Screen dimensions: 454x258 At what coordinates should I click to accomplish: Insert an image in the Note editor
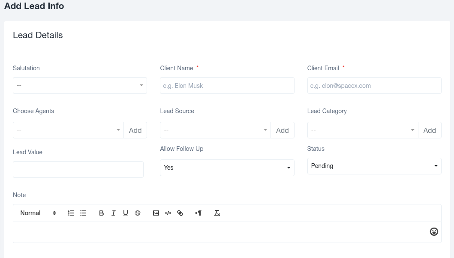click(x=156, y=213)
